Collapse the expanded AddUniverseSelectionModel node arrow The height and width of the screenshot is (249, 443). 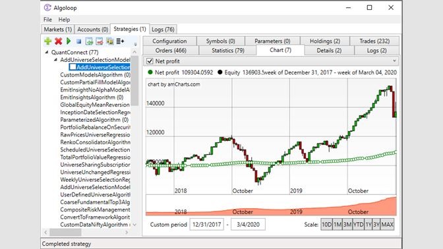[55, 59]
